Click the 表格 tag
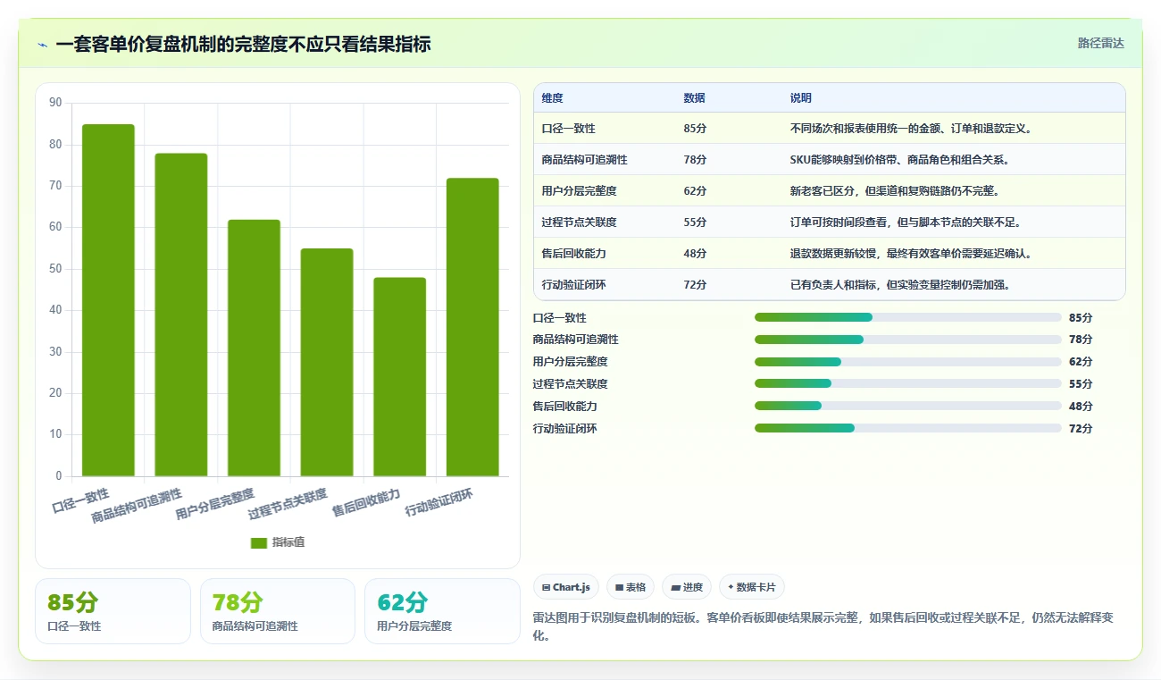This screenshot has width=1161, height=680. [631, 587]
